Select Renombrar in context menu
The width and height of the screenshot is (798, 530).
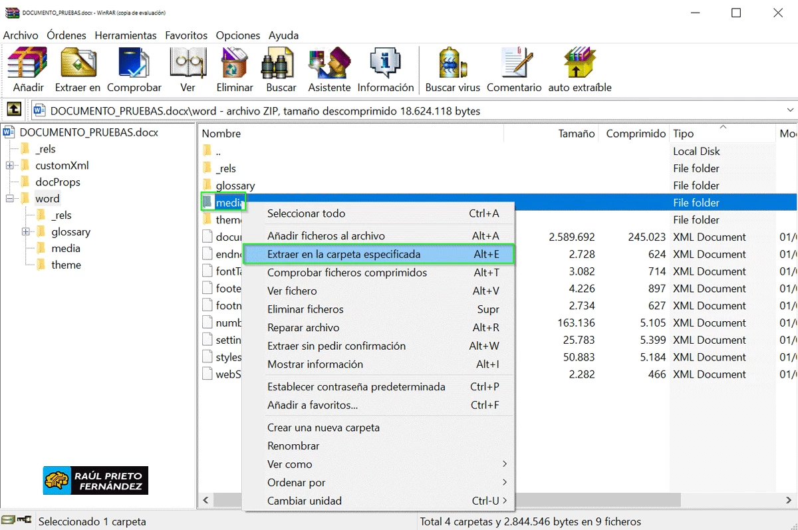(293, 446)
